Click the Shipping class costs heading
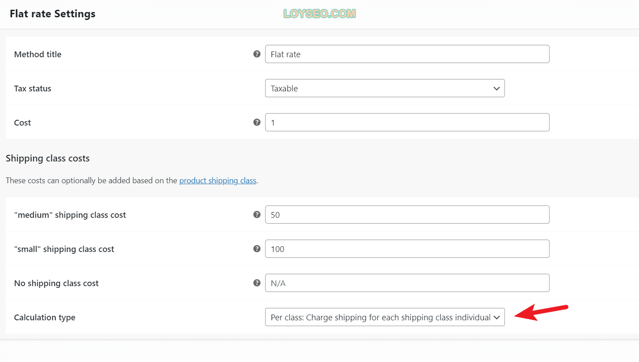The width and height of the screenshot is (639, 362). (47, 158)
